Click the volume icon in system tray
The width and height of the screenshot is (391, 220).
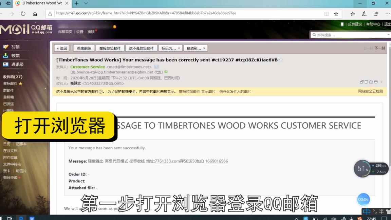334,219
